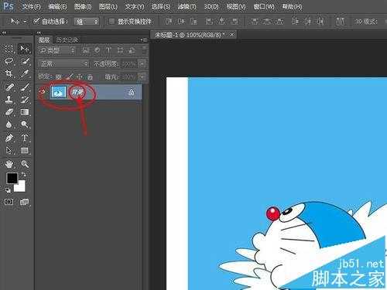Collapse Layers panel group with double-arrow
The image size is (387, 290).
[x=39, y=32]
